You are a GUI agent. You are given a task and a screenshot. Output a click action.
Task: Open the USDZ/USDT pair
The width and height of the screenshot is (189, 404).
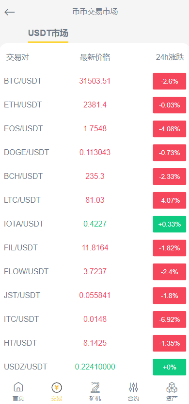[x=94, y=367]
